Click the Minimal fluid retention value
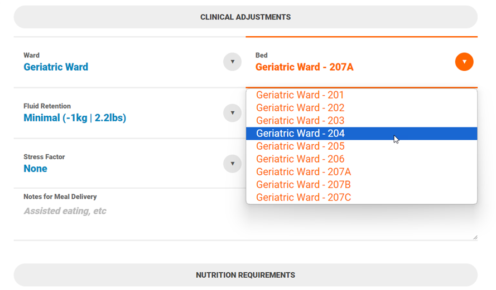 click(x=75, y=118)
